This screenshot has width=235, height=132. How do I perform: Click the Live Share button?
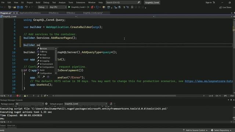pos(225,7)
